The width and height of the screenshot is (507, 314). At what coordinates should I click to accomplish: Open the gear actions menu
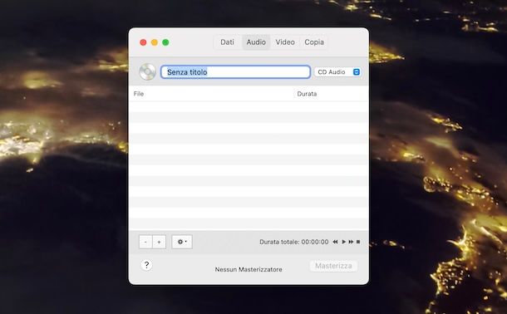[182, 242]
